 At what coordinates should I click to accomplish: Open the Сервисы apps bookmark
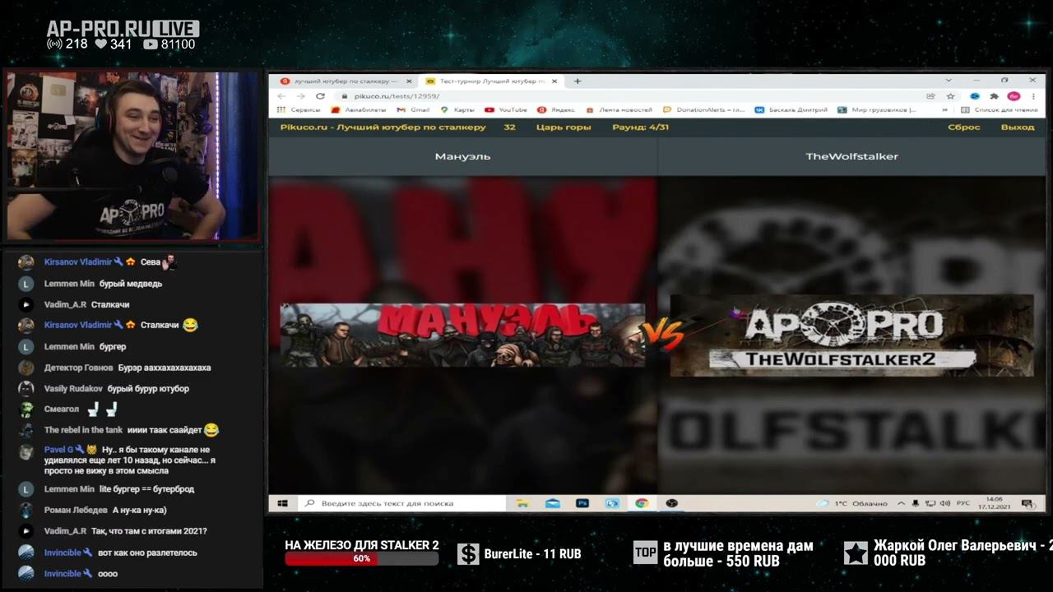pyautogui.click(x=299, y=109)
